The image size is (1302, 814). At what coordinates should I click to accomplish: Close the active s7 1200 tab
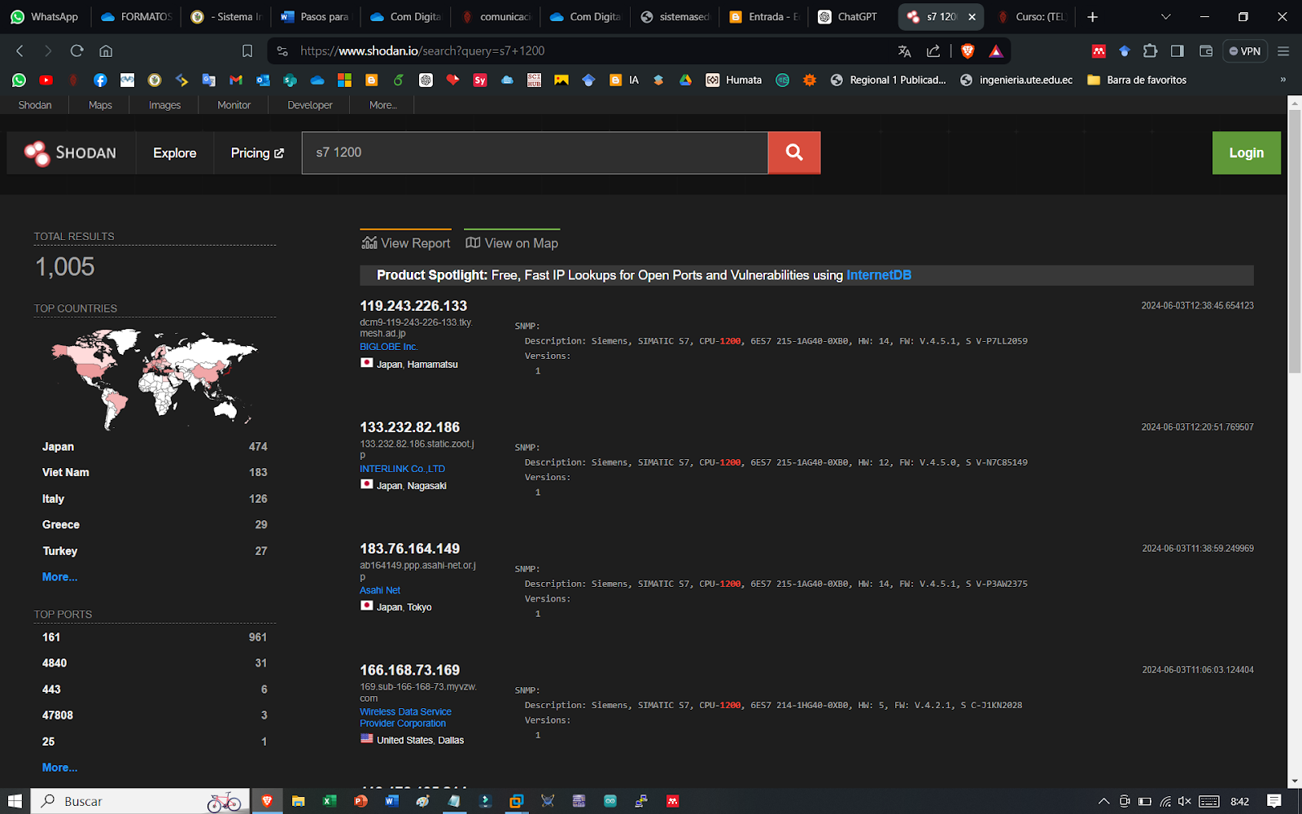tap(972, 16)
